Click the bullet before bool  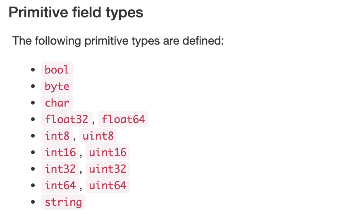tap(33, 69)
